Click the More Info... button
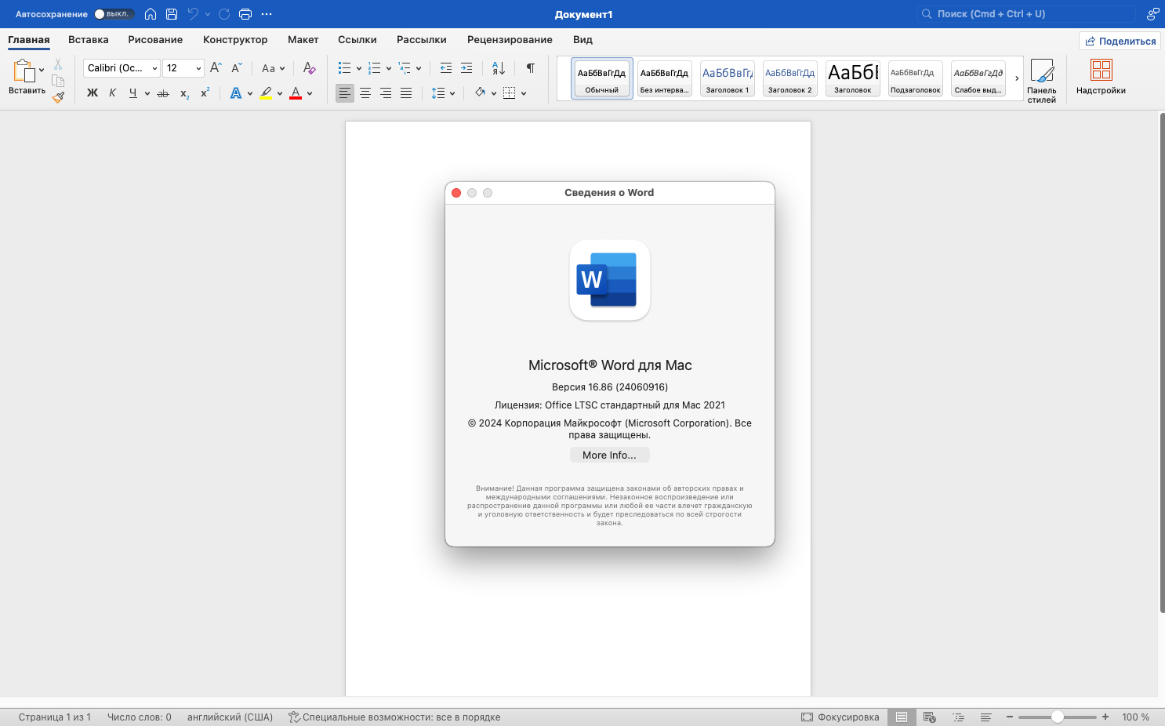Screen dimensions: 1165x726 (x=609, y=456)
